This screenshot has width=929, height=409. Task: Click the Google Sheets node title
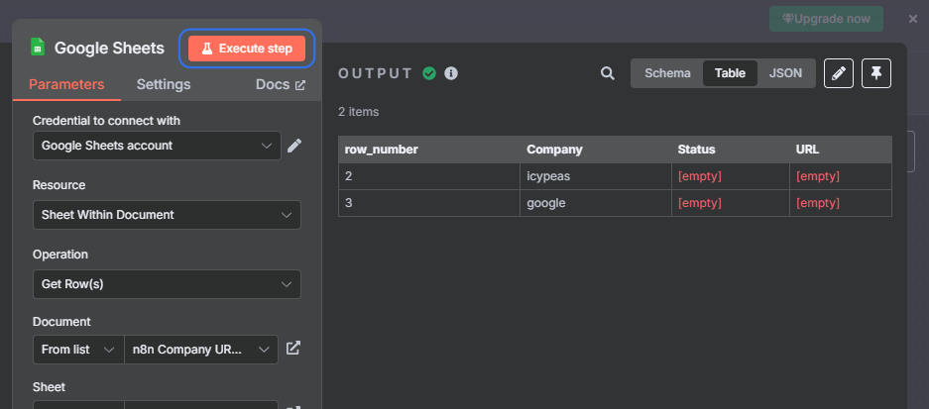point(110,49)
